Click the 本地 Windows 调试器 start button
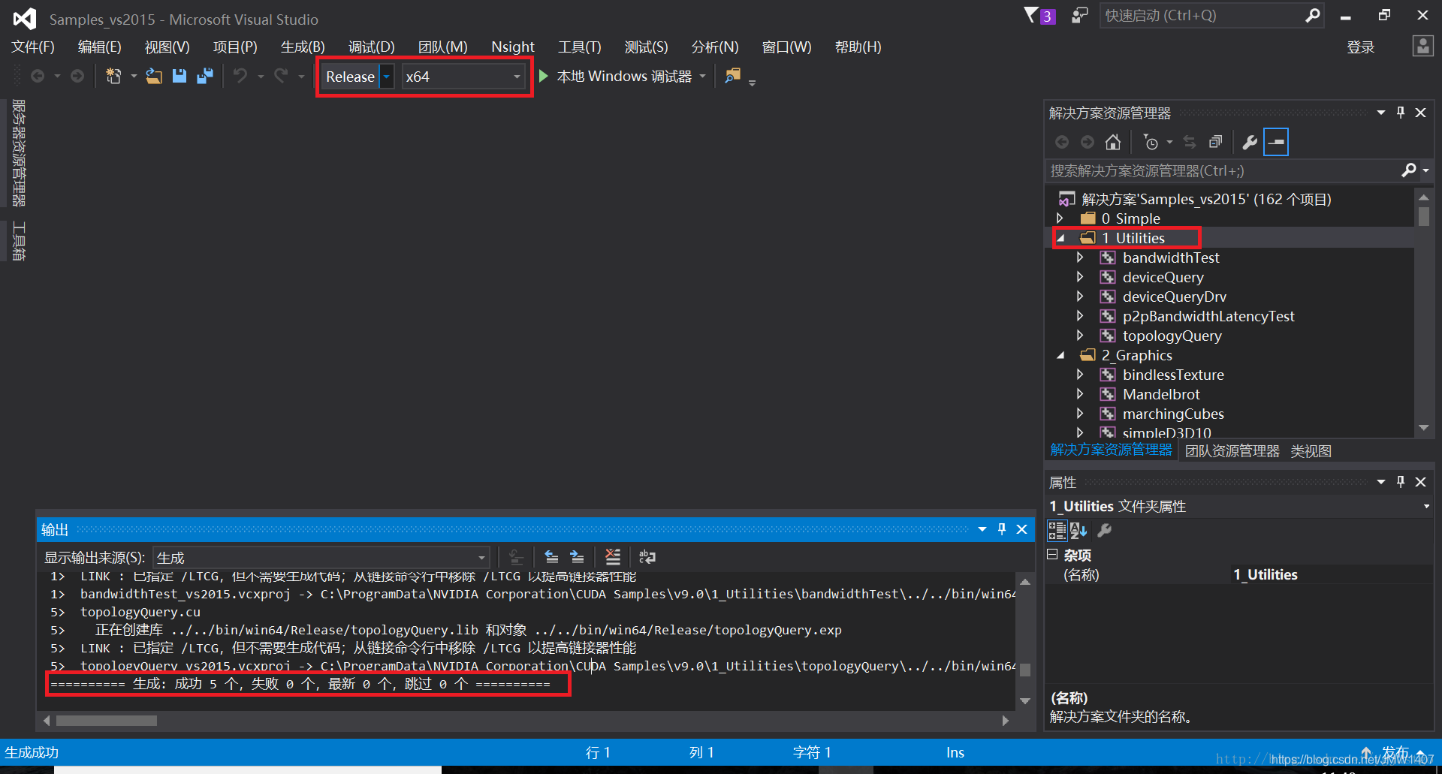The height and width of the screenshot is (774, 1442). (616, 76)
